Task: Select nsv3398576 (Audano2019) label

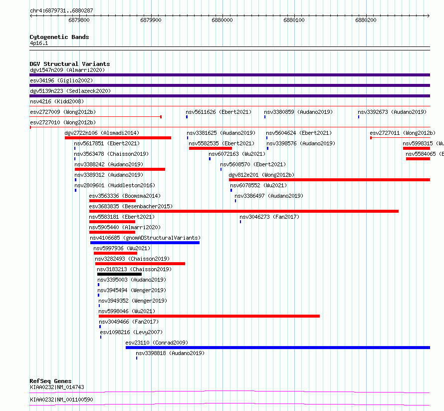Action: coord(301,143)
